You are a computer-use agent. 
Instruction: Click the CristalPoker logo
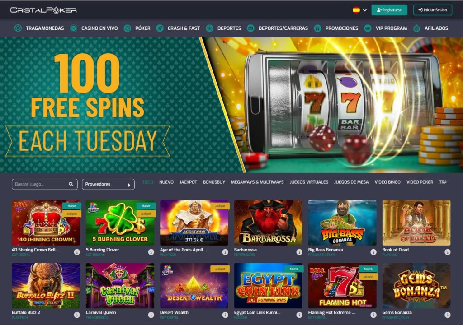pos(44,10)
